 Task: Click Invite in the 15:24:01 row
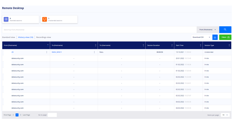[207, 83]
